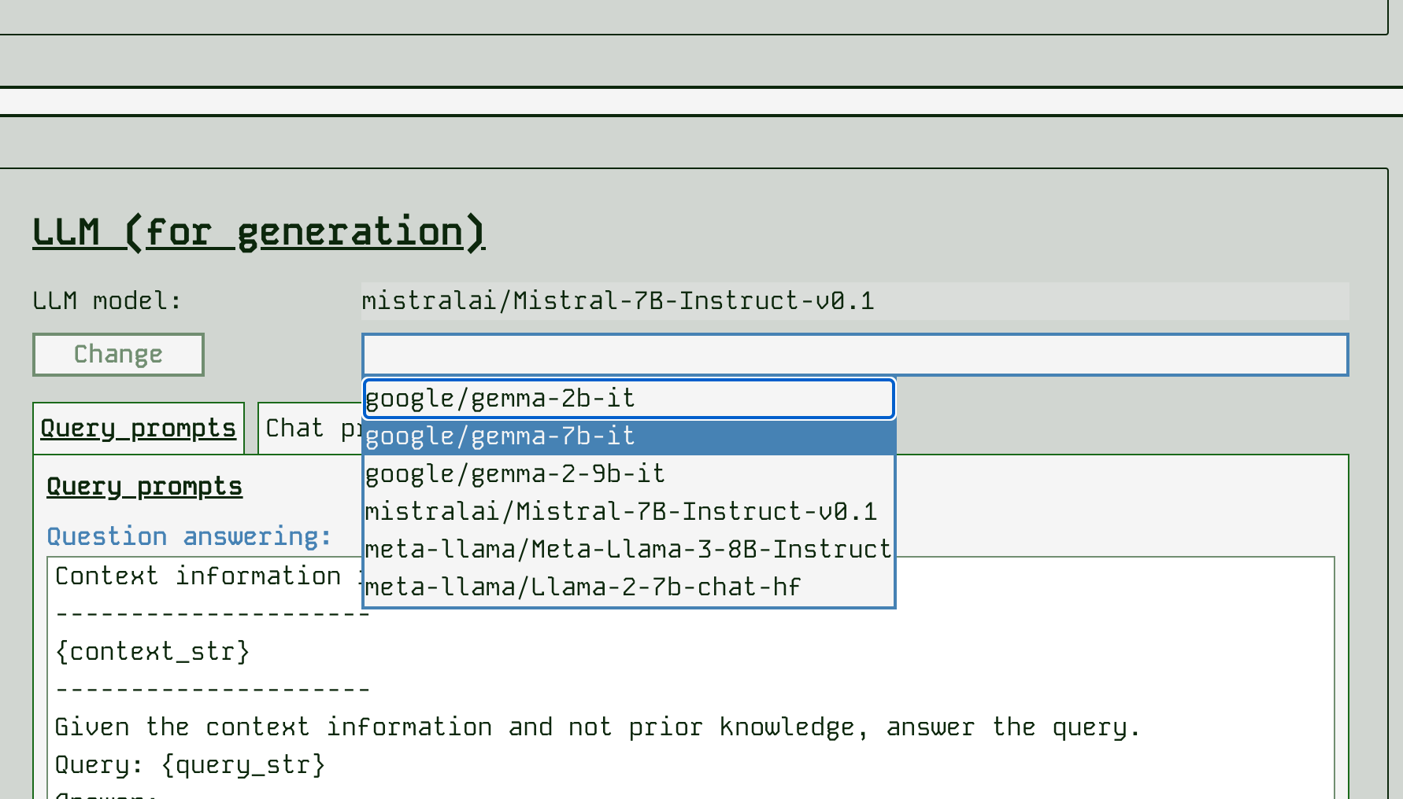Click the 'Given the context information' prompt line
The width and height of the screenshot is (1403, 799).
[597, 727]
